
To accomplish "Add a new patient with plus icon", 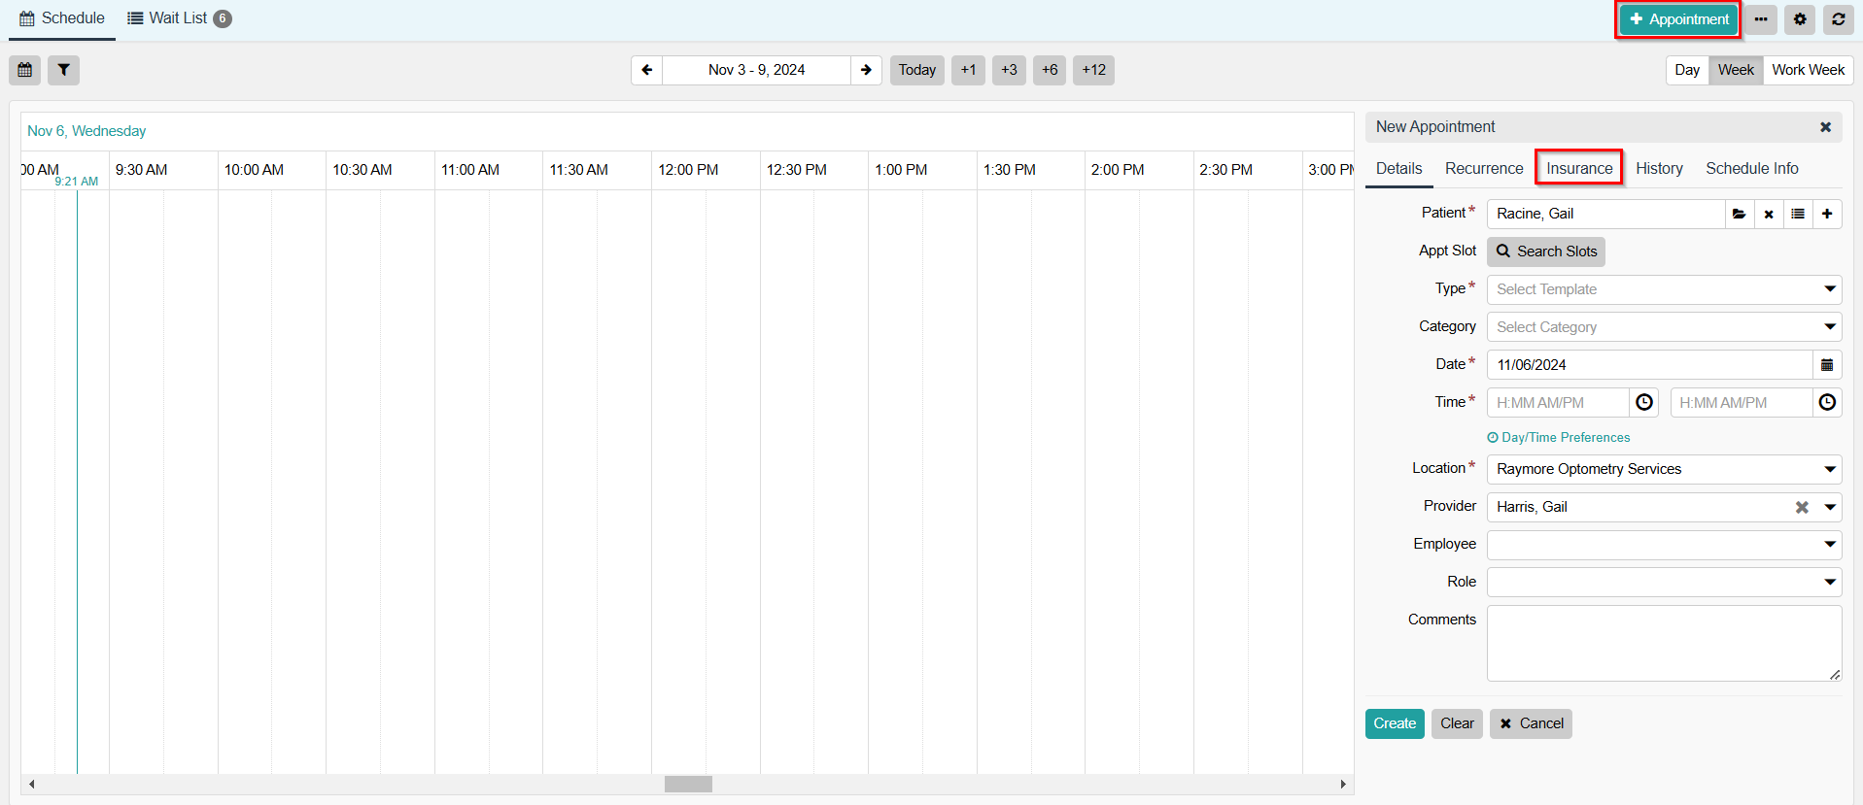I will click(1827, 214).
